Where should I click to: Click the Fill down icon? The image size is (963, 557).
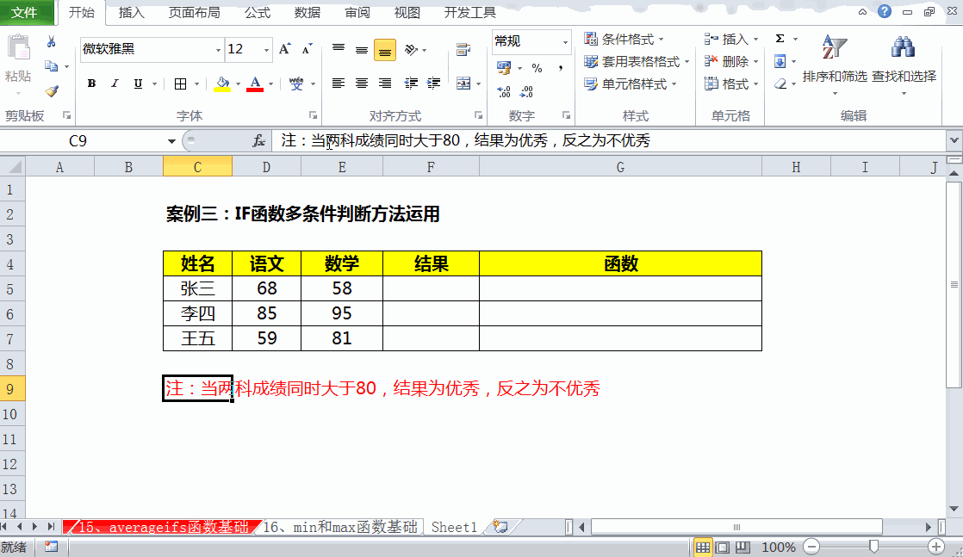(x=780, y=61)
